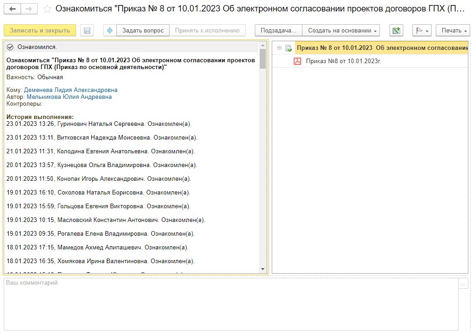This screenshot has height=335, width=472.
Task: Open the Печать dropdown
Action: click(x=453, y=31)
